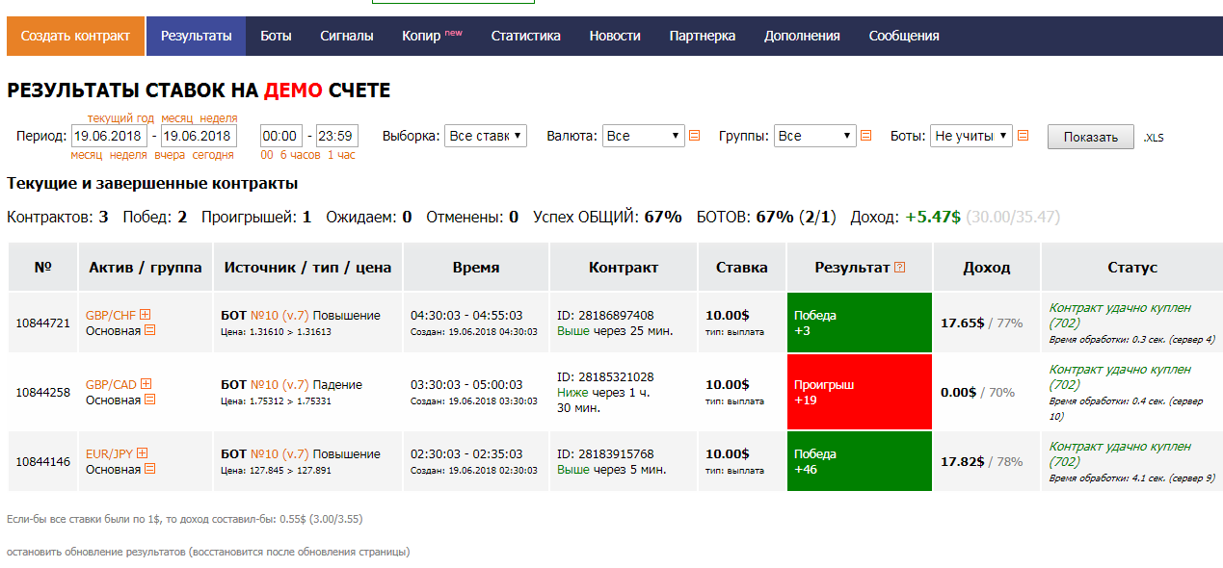The width and height of the screenshot is (1223, 568).
Task: Go to the Статистика tab
Action: pos(525,36)
